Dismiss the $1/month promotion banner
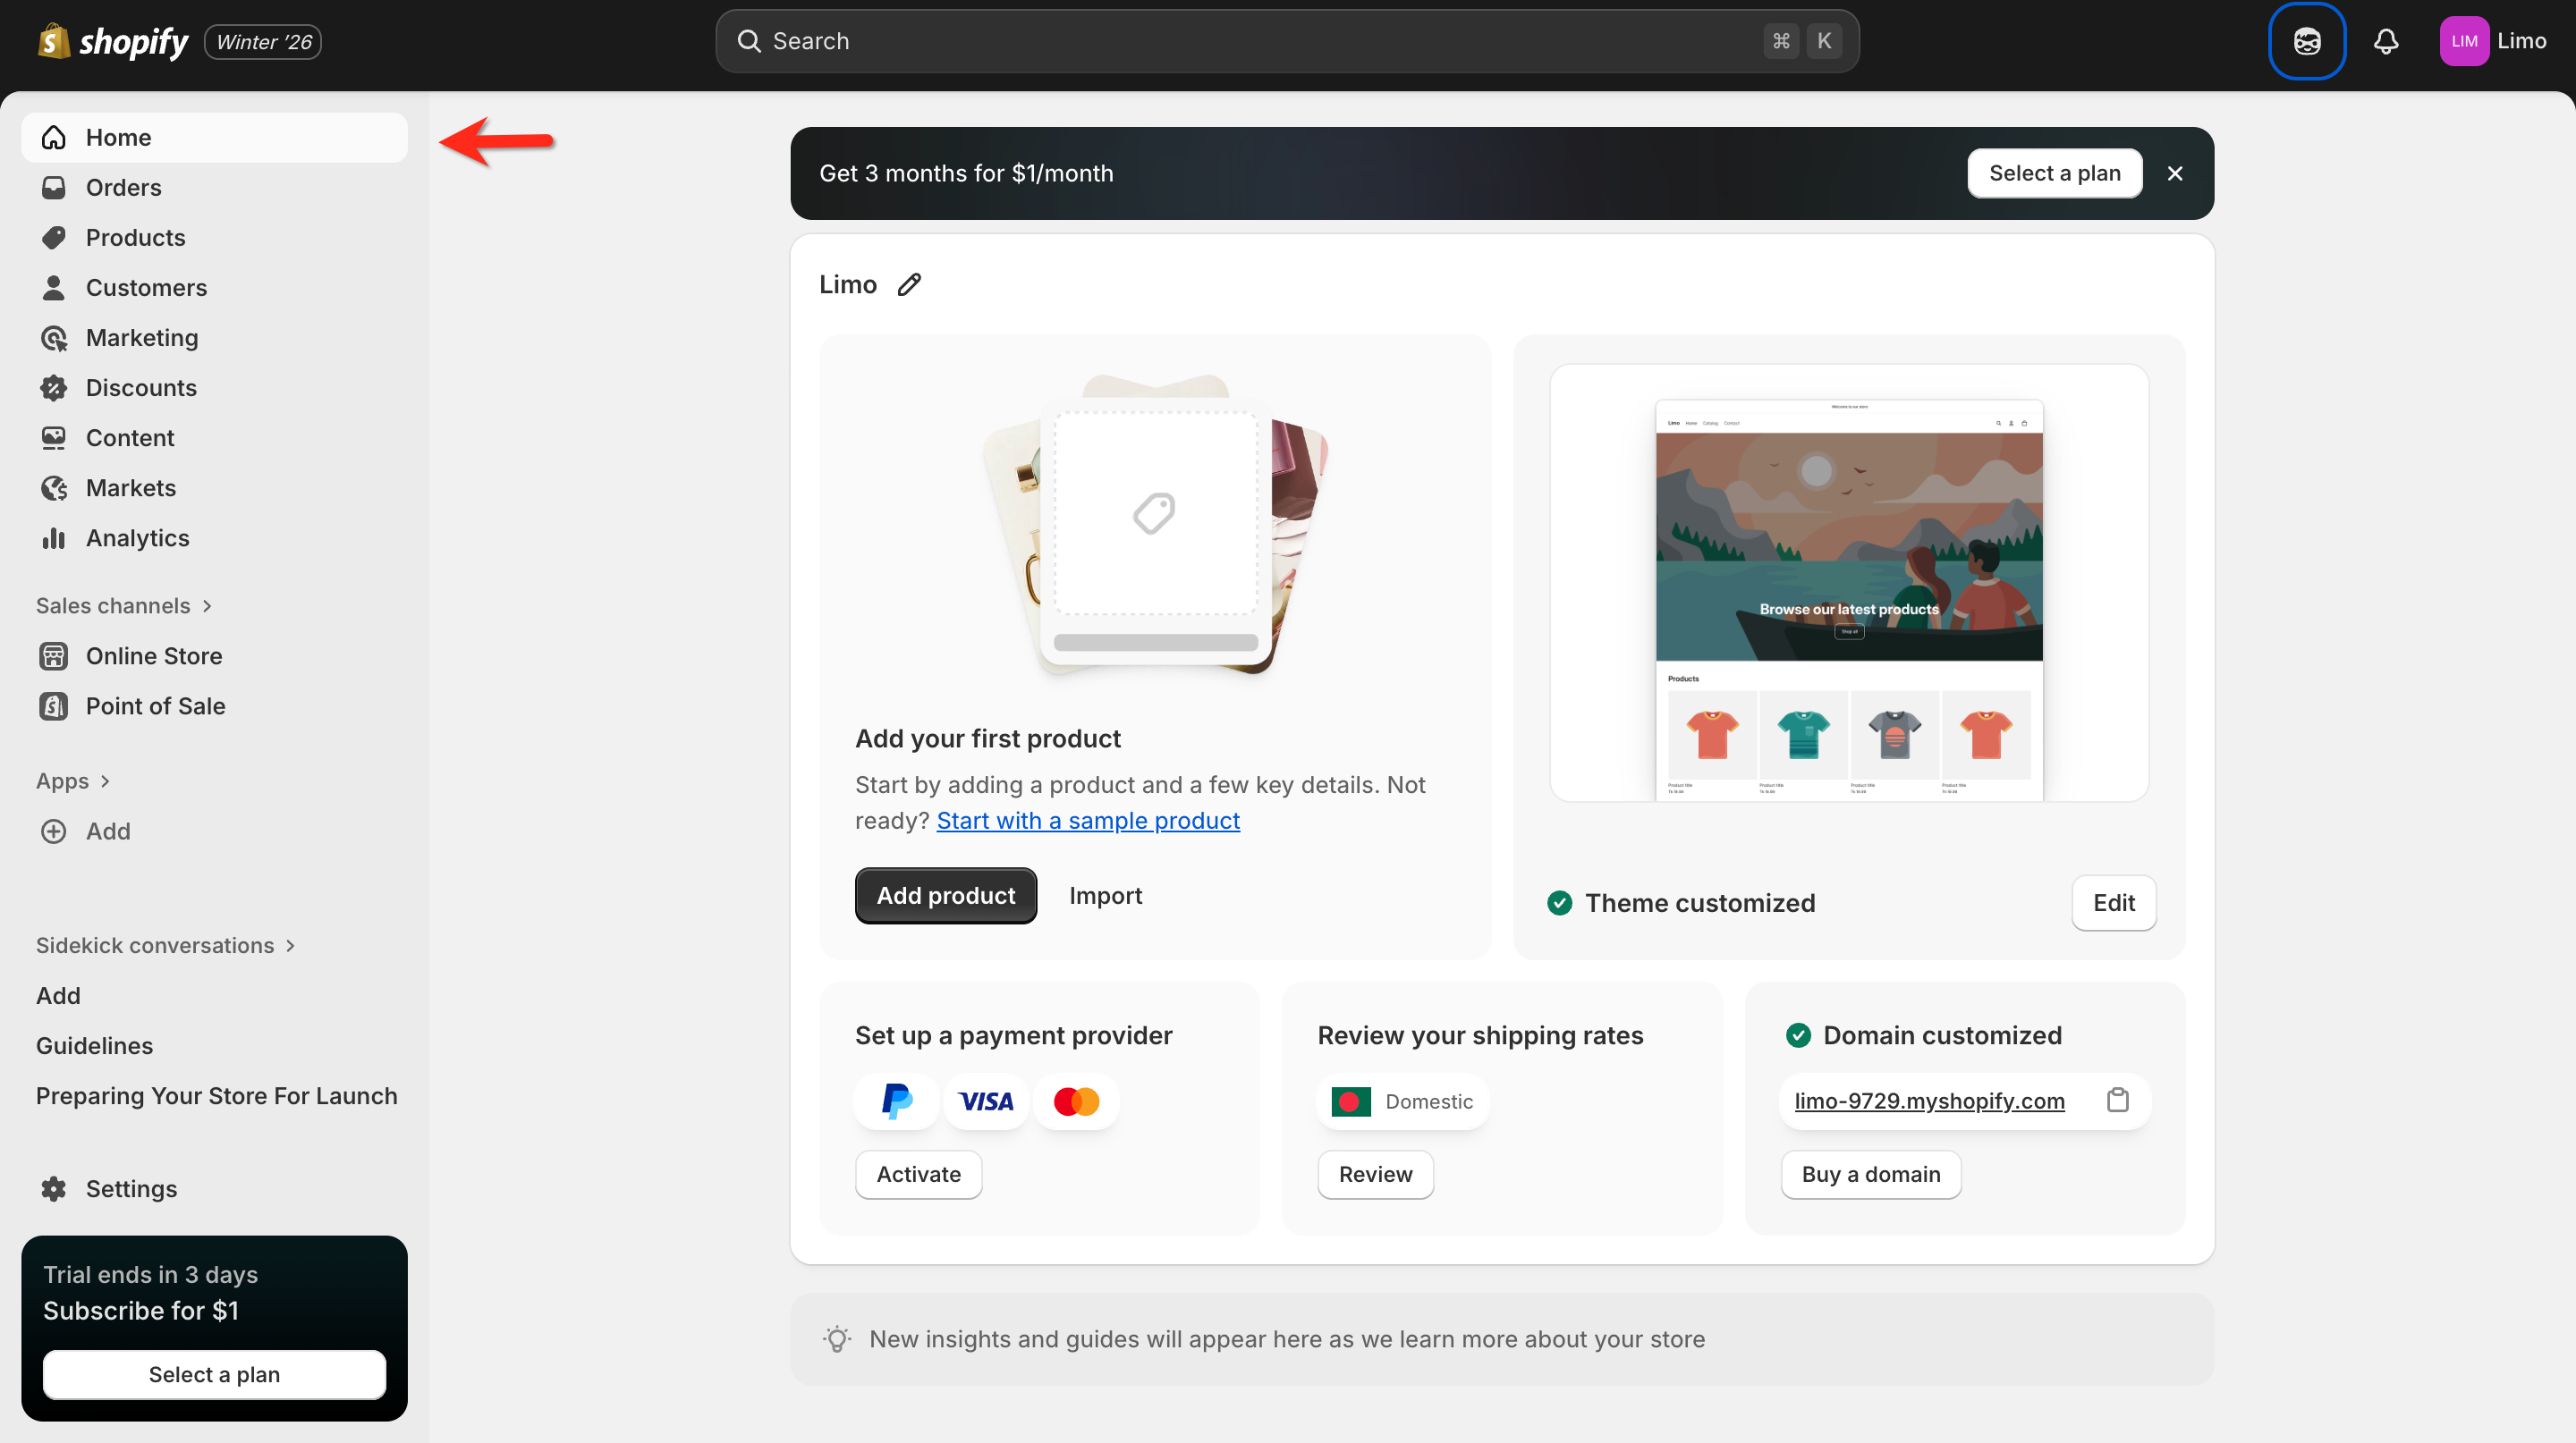2576x1443 pixels. point(2174,173)
